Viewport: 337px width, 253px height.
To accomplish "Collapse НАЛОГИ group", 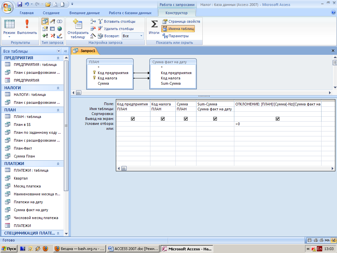I will pyautogui.click(x=58, y=88).
